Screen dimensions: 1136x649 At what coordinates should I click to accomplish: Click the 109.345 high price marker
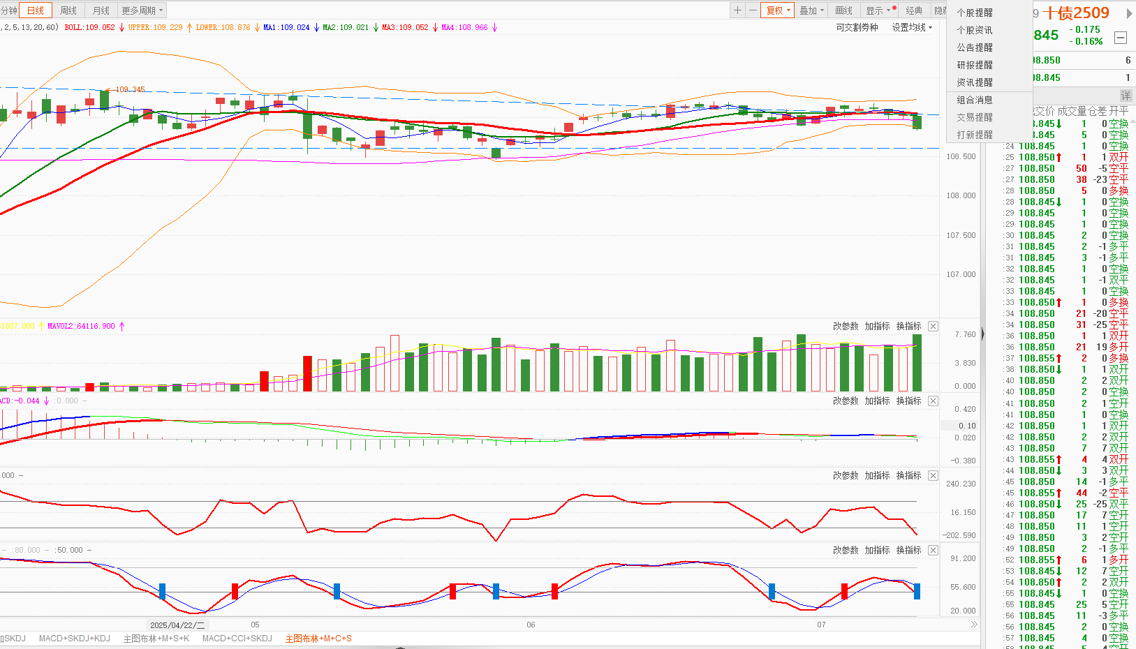pos(130,90)
